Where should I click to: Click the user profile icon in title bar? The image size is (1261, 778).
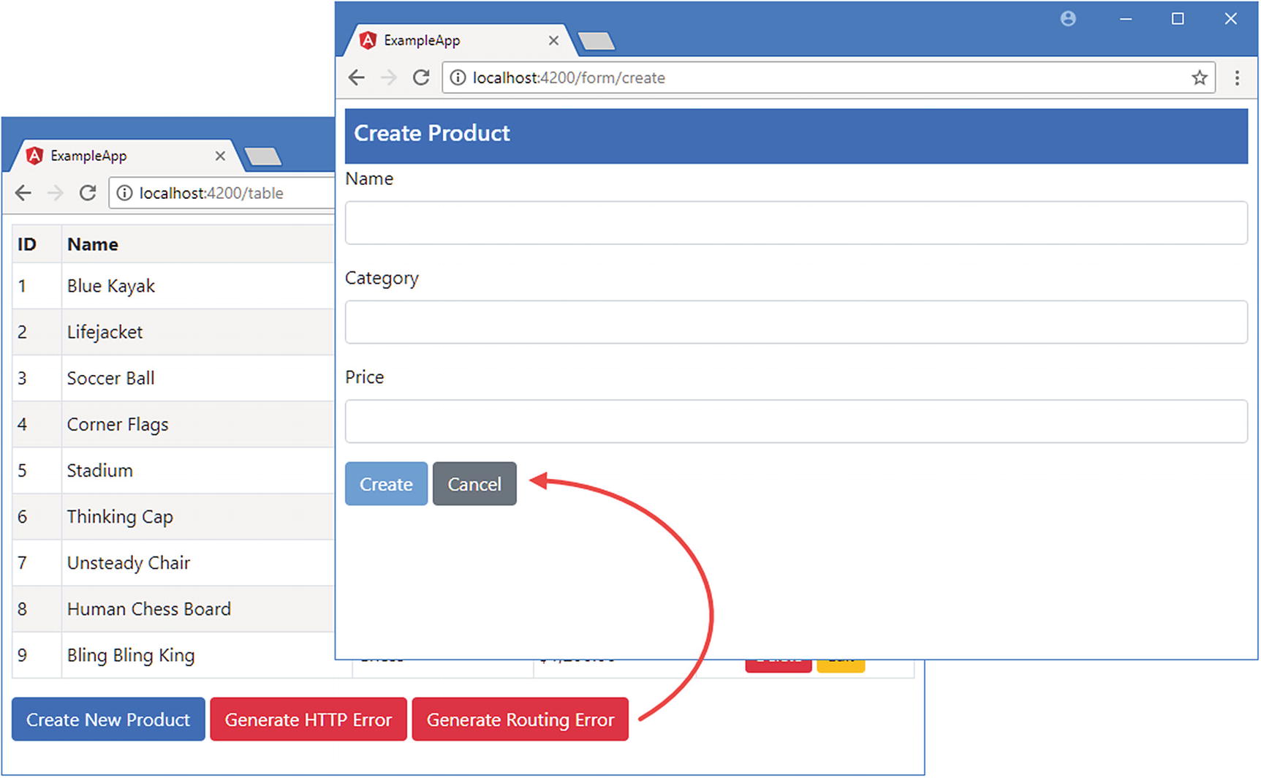1068,19
